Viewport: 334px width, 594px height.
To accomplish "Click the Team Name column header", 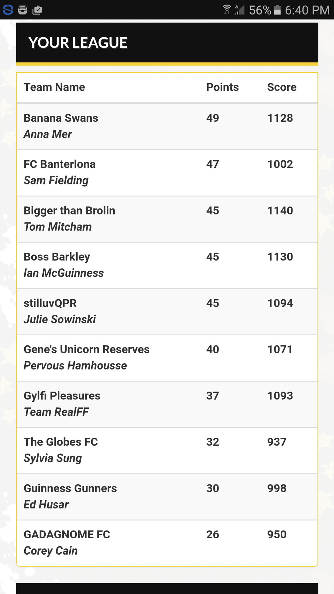I will coord(54,87).
